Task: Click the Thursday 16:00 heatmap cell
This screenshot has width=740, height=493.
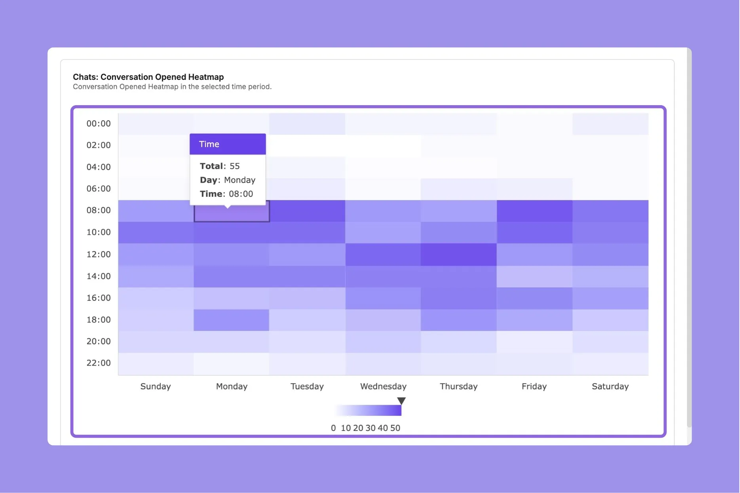Action: coord(459,298)
